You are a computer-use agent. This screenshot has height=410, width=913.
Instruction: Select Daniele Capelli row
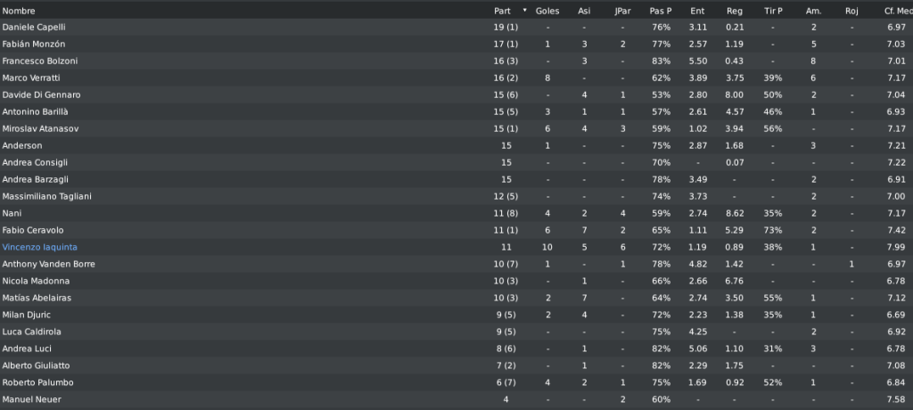pos(456,28)
